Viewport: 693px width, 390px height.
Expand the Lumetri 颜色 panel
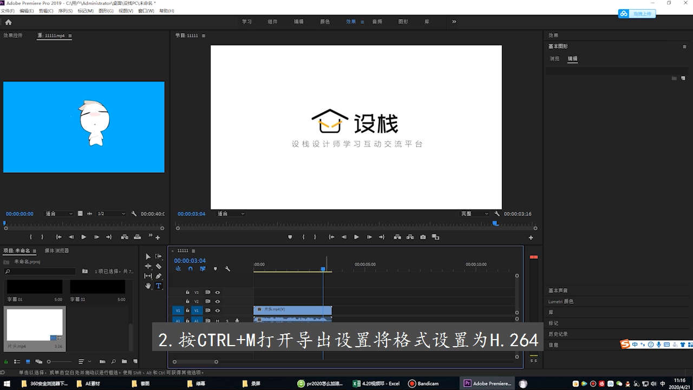pos(561,301)
